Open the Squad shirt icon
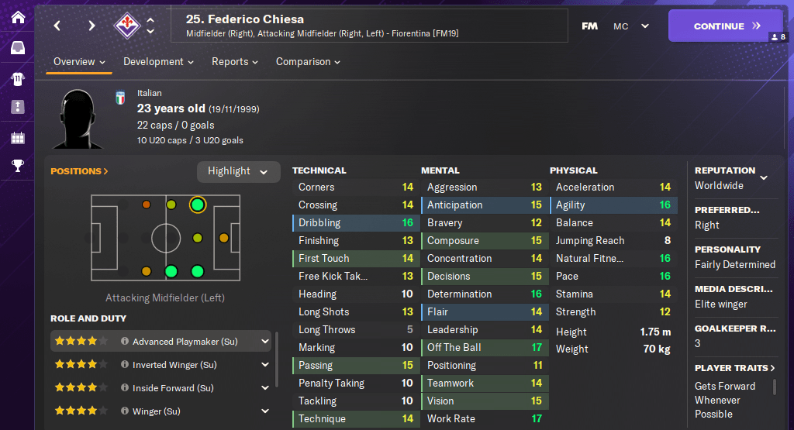Screen dimensions: 794x430 (x=18, y=78)
